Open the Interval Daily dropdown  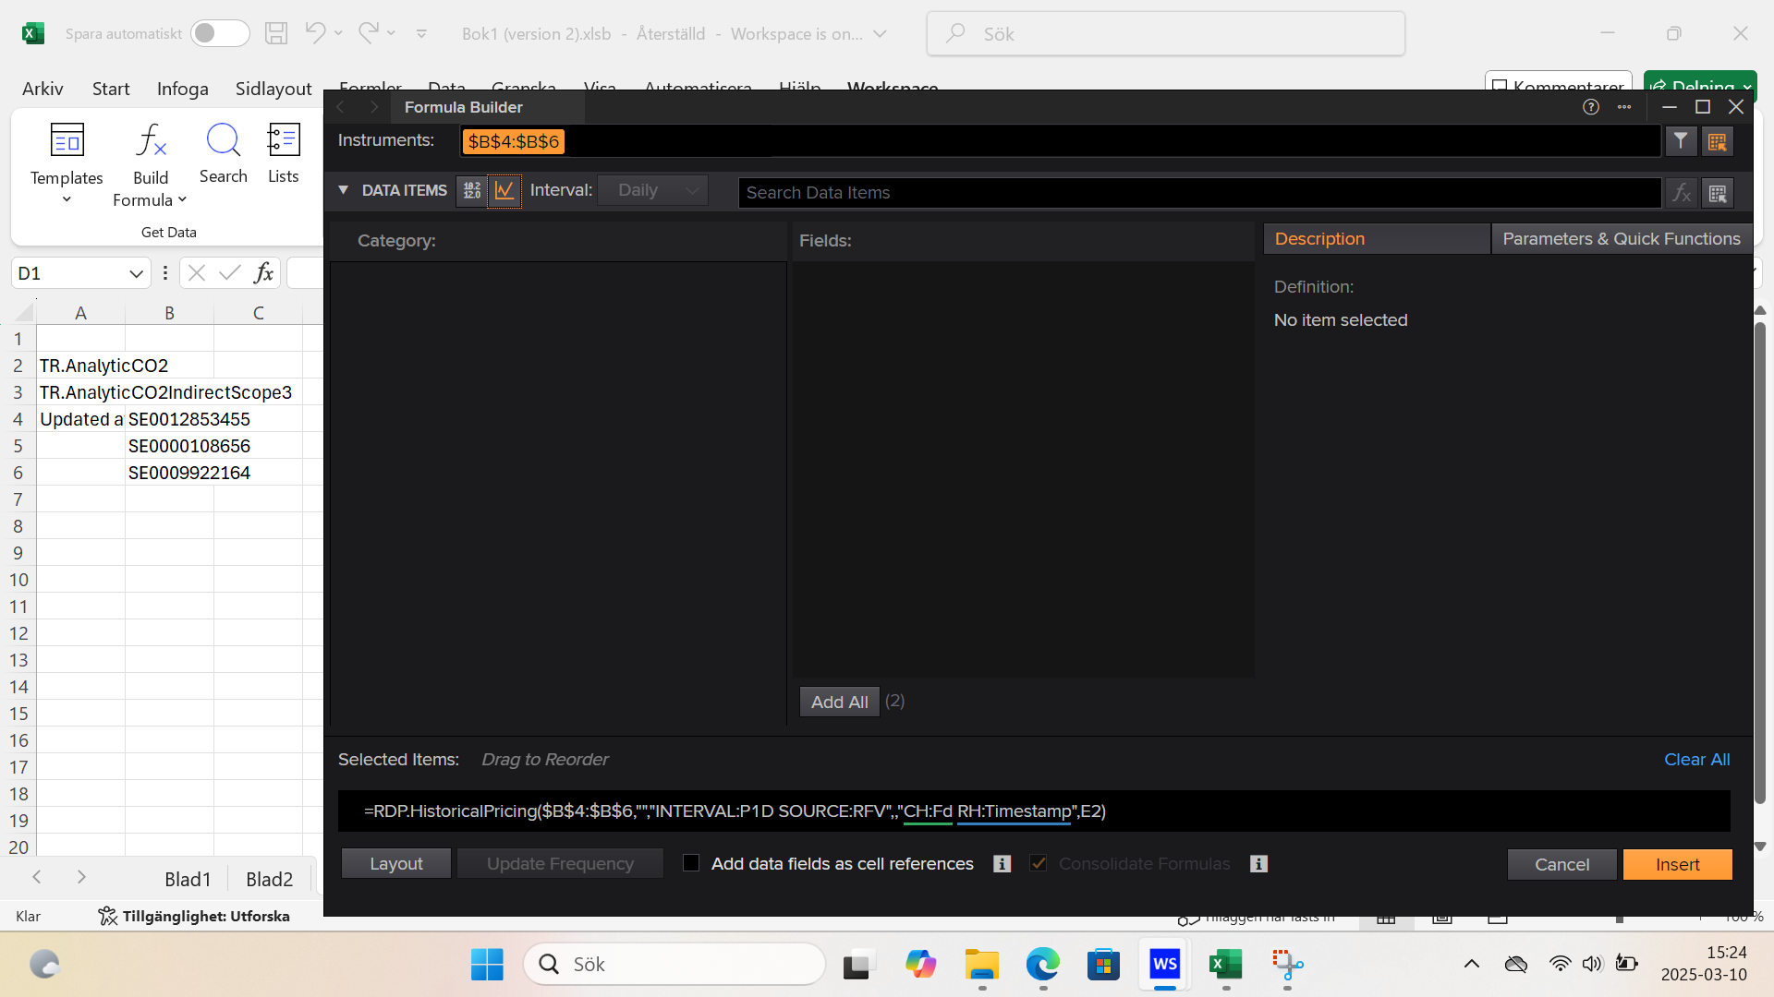(x=653, y=190)
